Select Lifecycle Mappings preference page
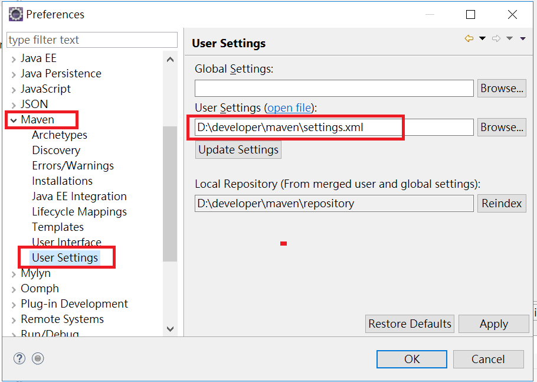Image resolution: width=537 pixels, height=382 pixels. pos(80,212)
